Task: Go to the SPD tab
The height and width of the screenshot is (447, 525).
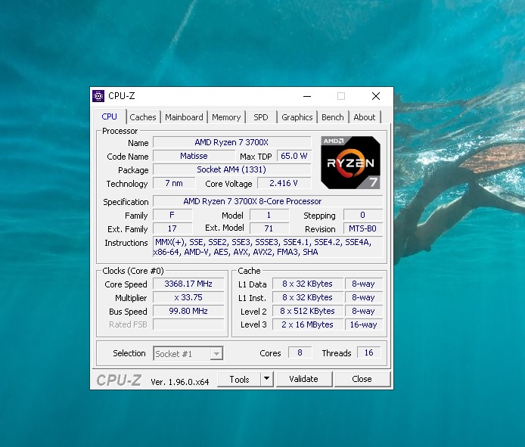Action: pyautogui.click(x=260, y=117)
